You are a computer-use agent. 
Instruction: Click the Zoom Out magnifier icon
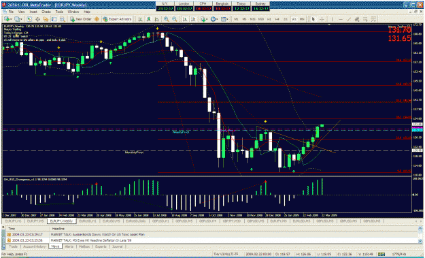[x=175, y=19]
